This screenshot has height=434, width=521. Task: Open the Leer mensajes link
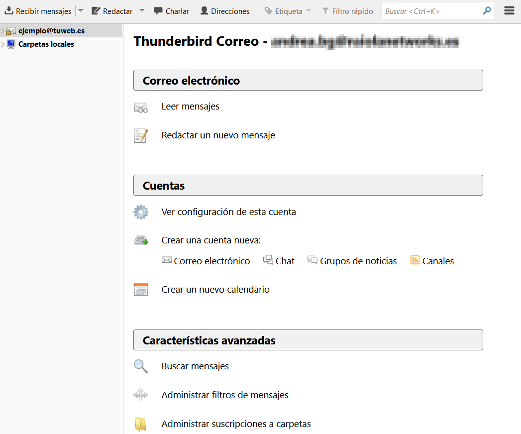coord(191,107)
